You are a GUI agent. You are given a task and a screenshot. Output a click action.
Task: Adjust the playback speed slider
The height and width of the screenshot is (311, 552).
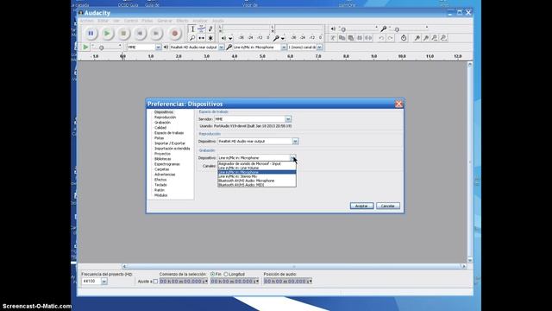(x=107, y=48)
